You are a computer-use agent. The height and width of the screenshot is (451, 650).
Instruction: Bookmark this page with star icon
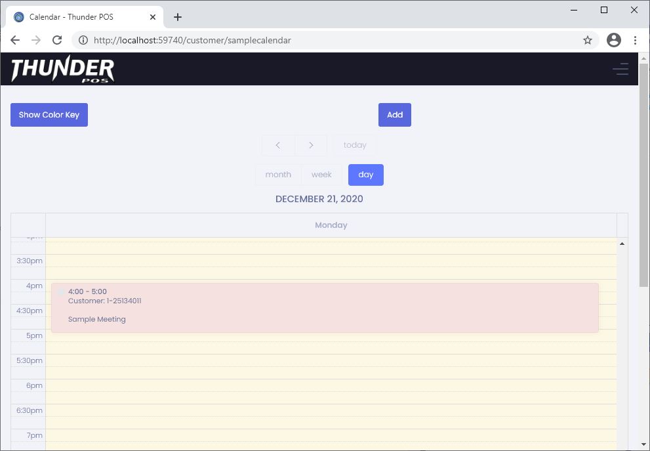588,40
